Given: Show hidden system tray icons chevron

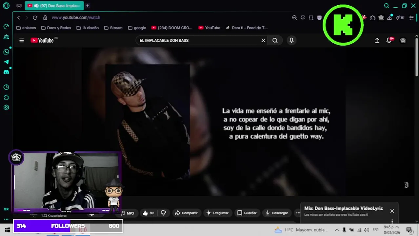Looking at the screenshot, I should [x=337, y=230].
